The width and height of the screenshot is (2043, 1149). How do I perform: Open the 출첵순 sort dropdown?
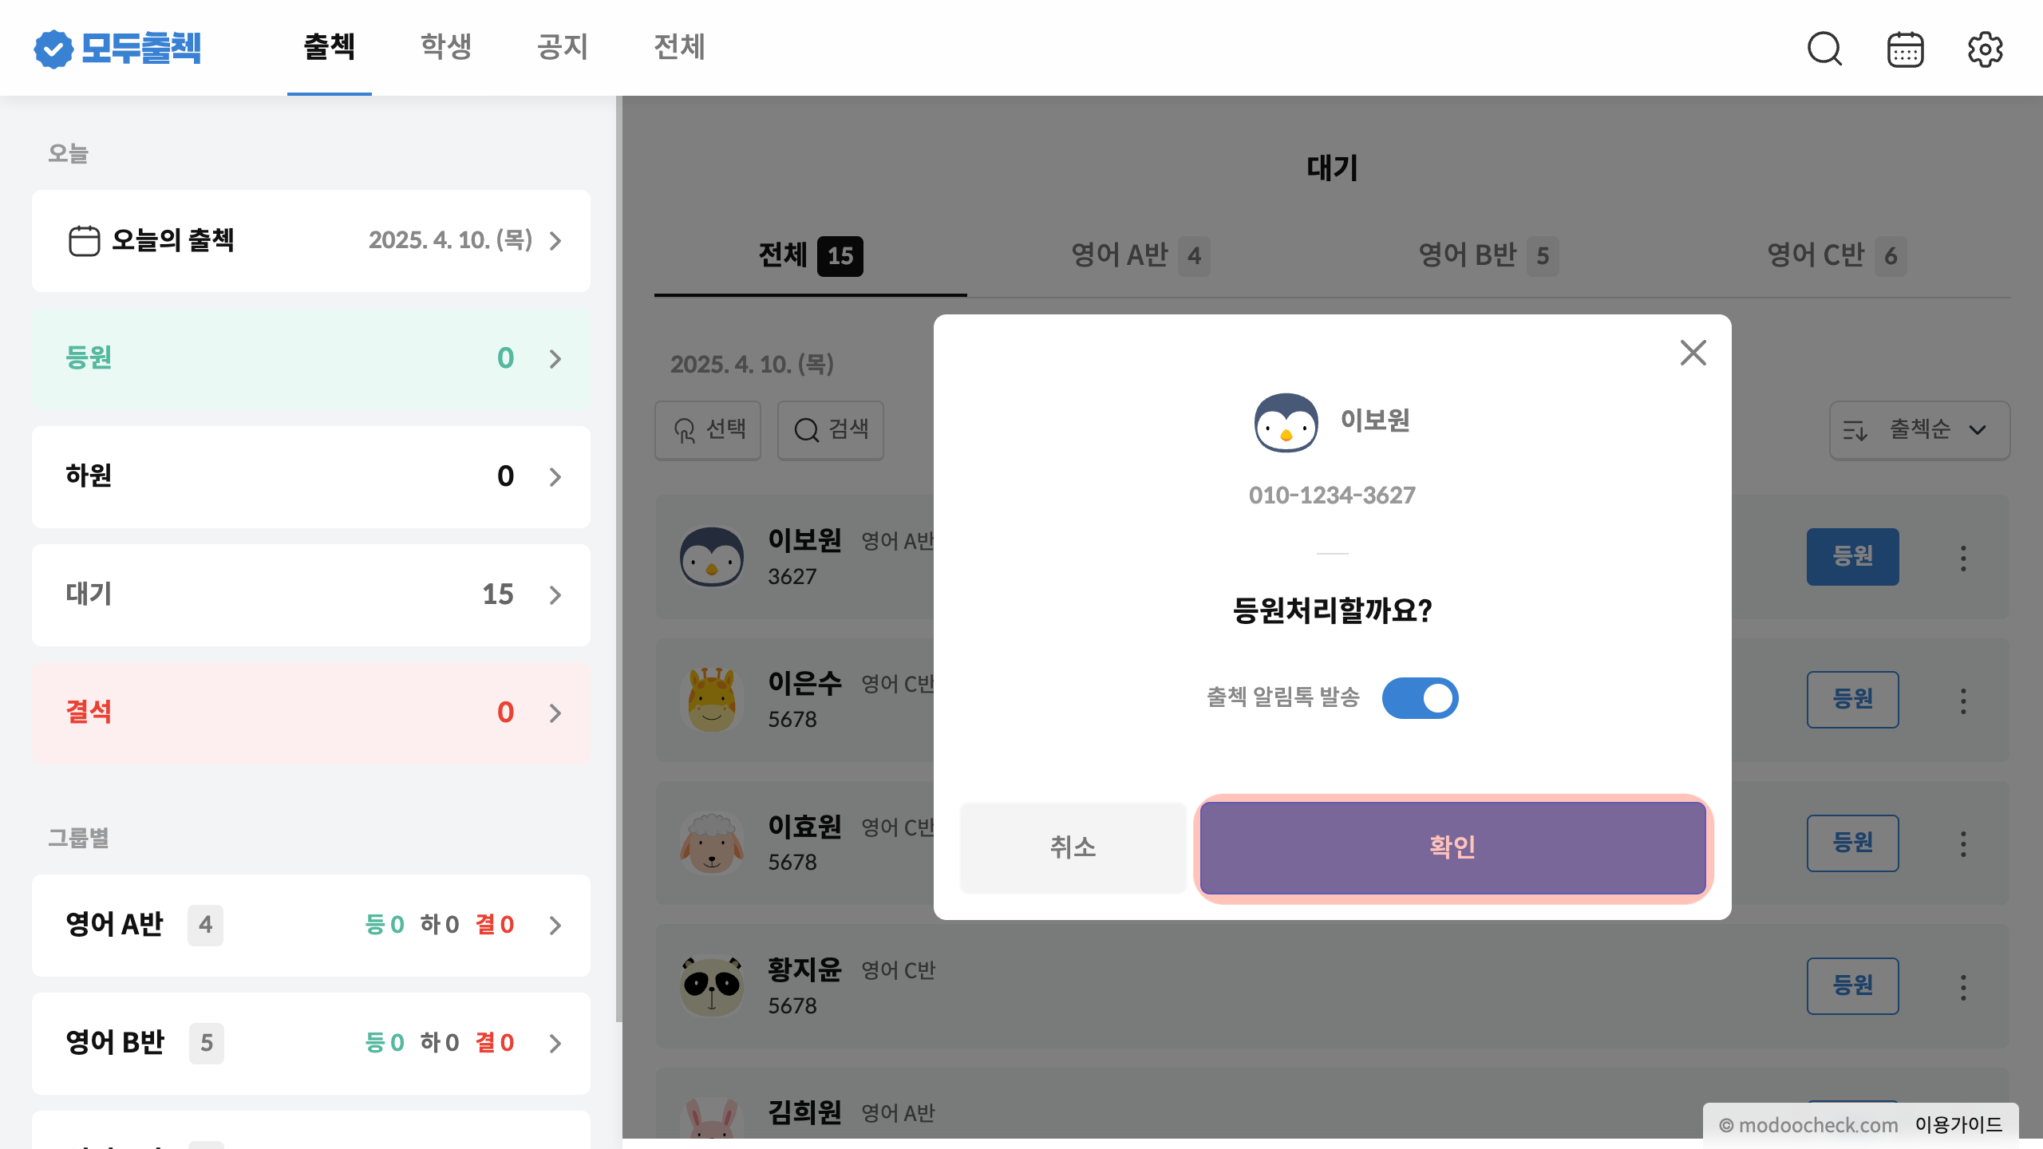click(1919, 430)
